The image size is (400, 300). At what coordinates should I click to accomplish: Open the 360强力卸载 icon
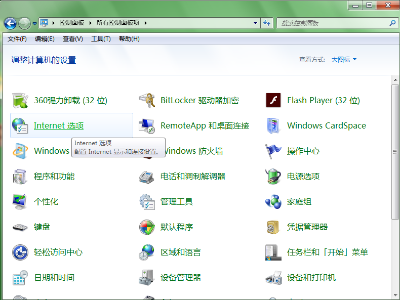[x=20, y=100]
